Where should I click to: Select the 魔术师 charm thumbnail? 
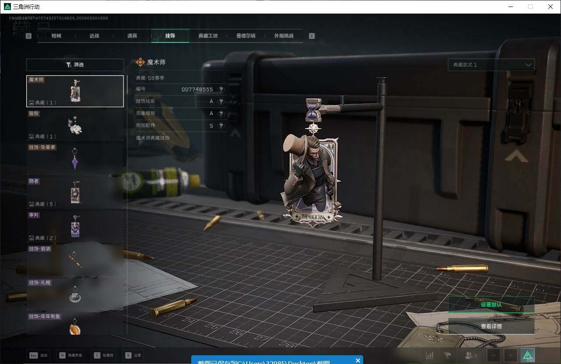pyautogui.click(x=75, y=91)
